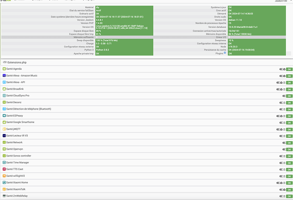Click the OK badge on Santé TTS Cast

tap(289, 170)
